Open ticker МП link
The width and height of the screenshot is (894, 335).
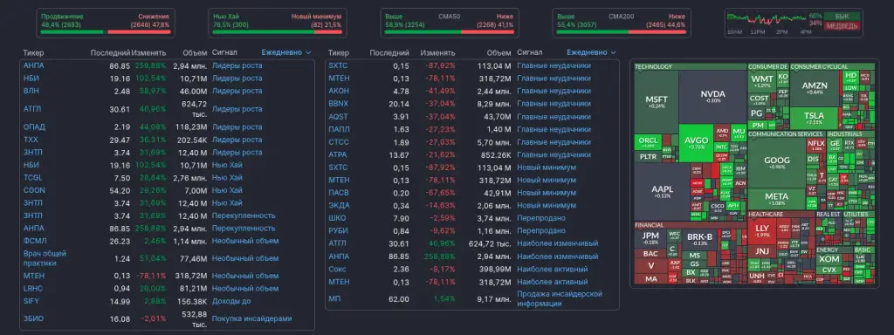pyautogui.click(x=334, y=299)
